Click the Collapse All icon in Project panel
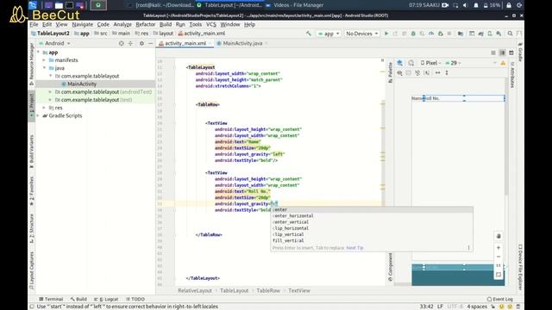552x310 pixels. [x=130, y=43]
